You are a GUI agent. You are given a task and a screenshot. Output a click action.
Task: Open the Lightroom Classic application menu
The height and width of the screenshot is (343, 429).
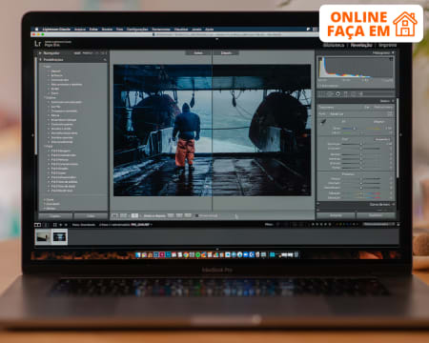click(x=57, y=29)
